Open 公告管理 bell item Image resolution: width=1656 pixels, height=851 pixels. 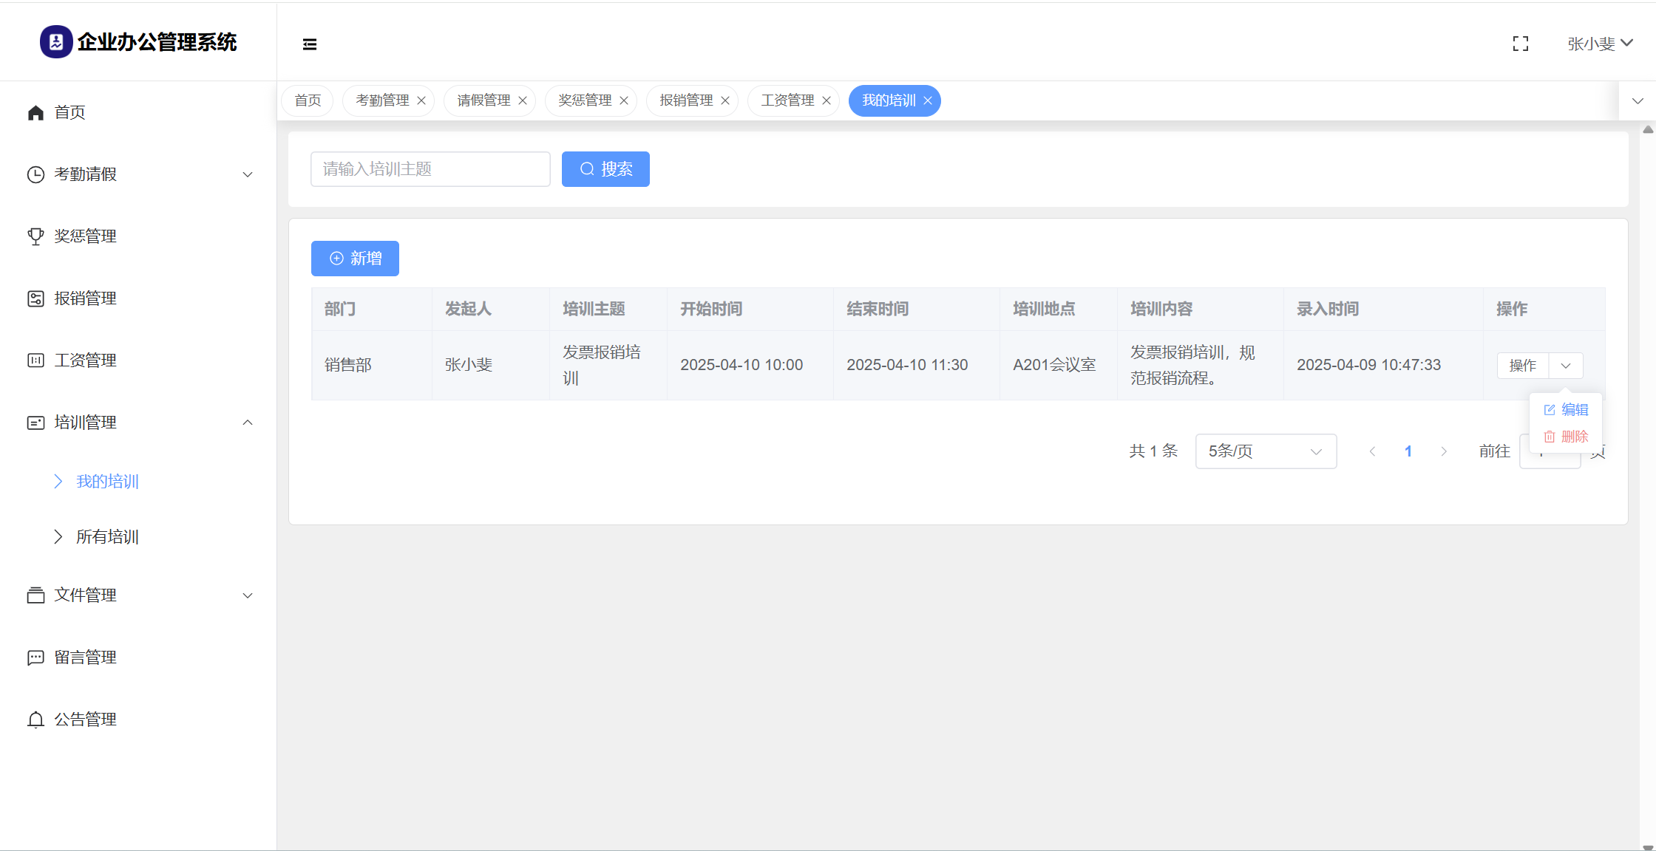[85, 720]
